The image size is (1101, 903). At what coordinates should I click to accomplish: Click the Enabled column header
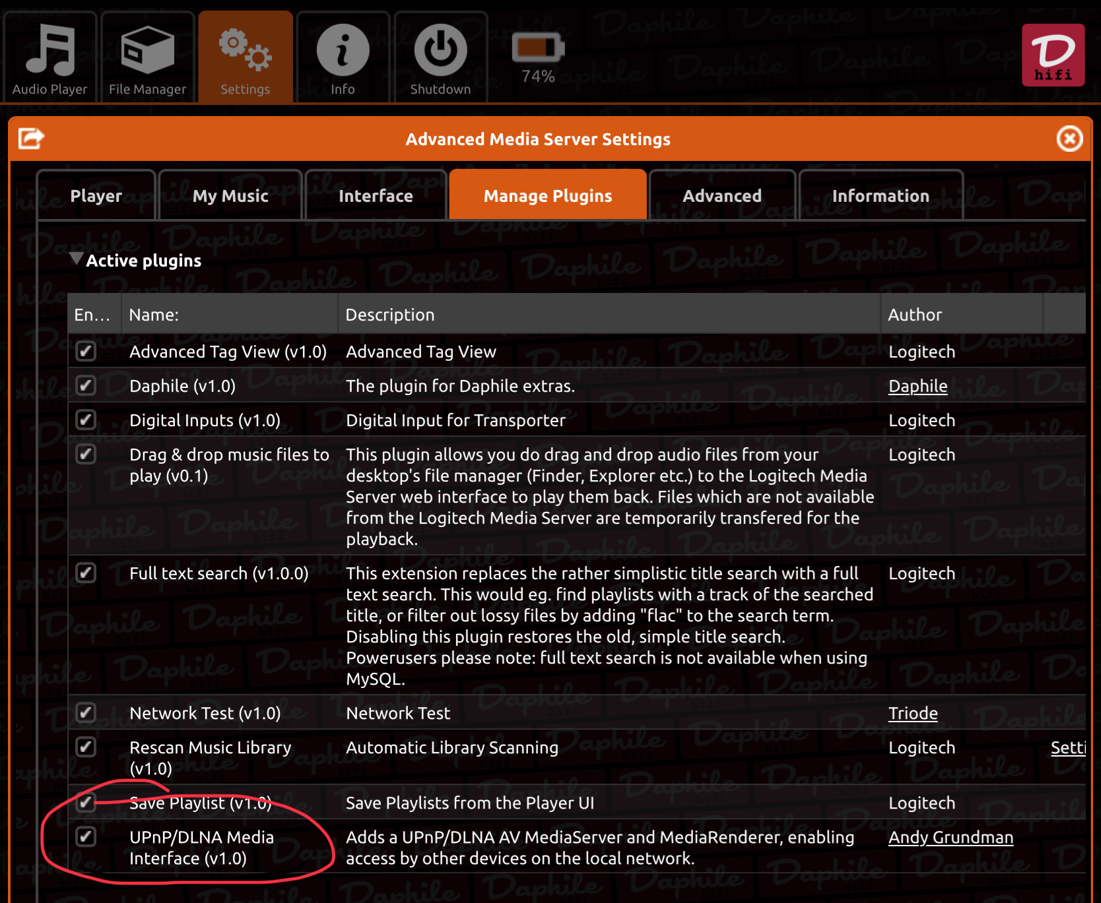click(x=94, y=314)
